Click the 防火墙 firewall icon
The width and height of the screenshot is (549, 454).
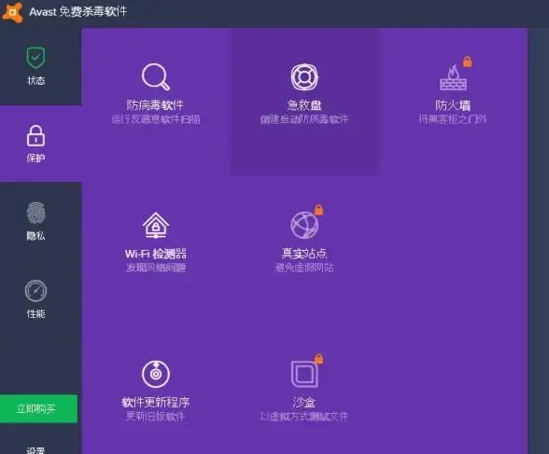(x=453, y=76)
